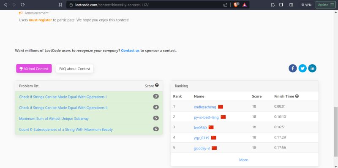Open py-is-best-lang's profile
Image resolution: width=338 pixels, height=168 pixels.
[206, 117]
